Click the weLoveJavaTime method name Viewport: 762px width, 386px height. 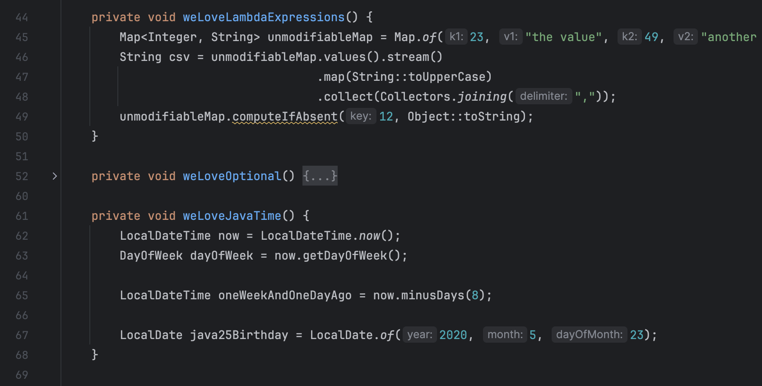pyautogui.click(x=232, y=216)
